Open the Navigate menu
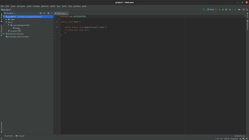Image resolution: width=249 pixels, height=140 pixels. pyautogui.click(x=21, y=6)
